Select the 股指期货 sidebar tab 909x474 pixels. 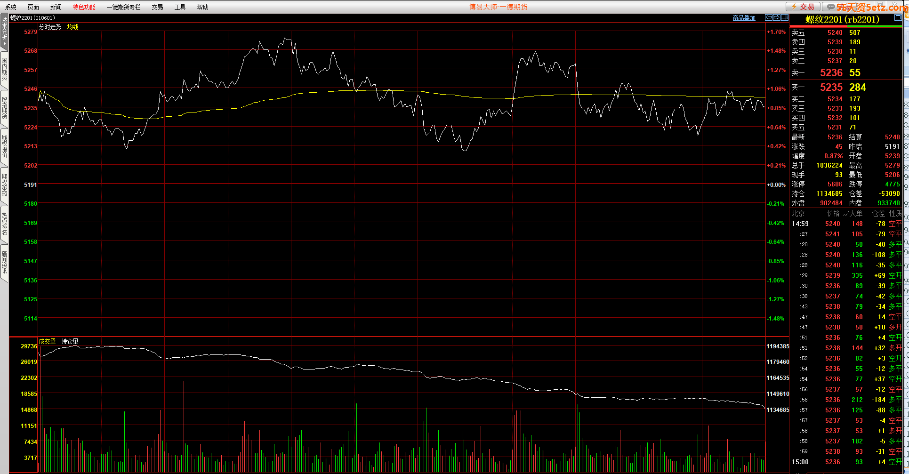tap(4, 108)
